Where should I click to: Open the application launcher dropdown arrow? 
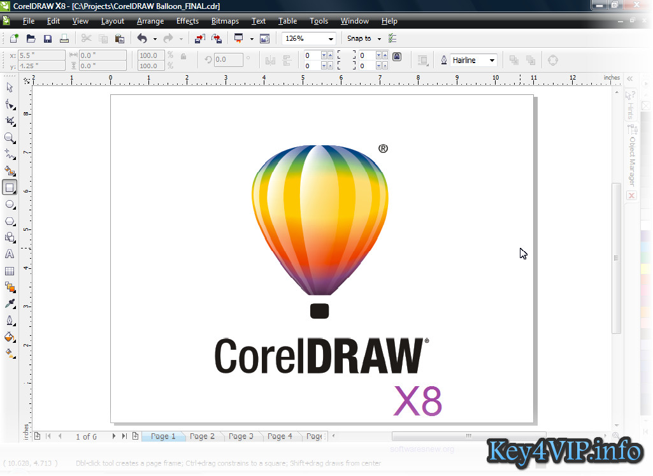(x=252, y=39)
